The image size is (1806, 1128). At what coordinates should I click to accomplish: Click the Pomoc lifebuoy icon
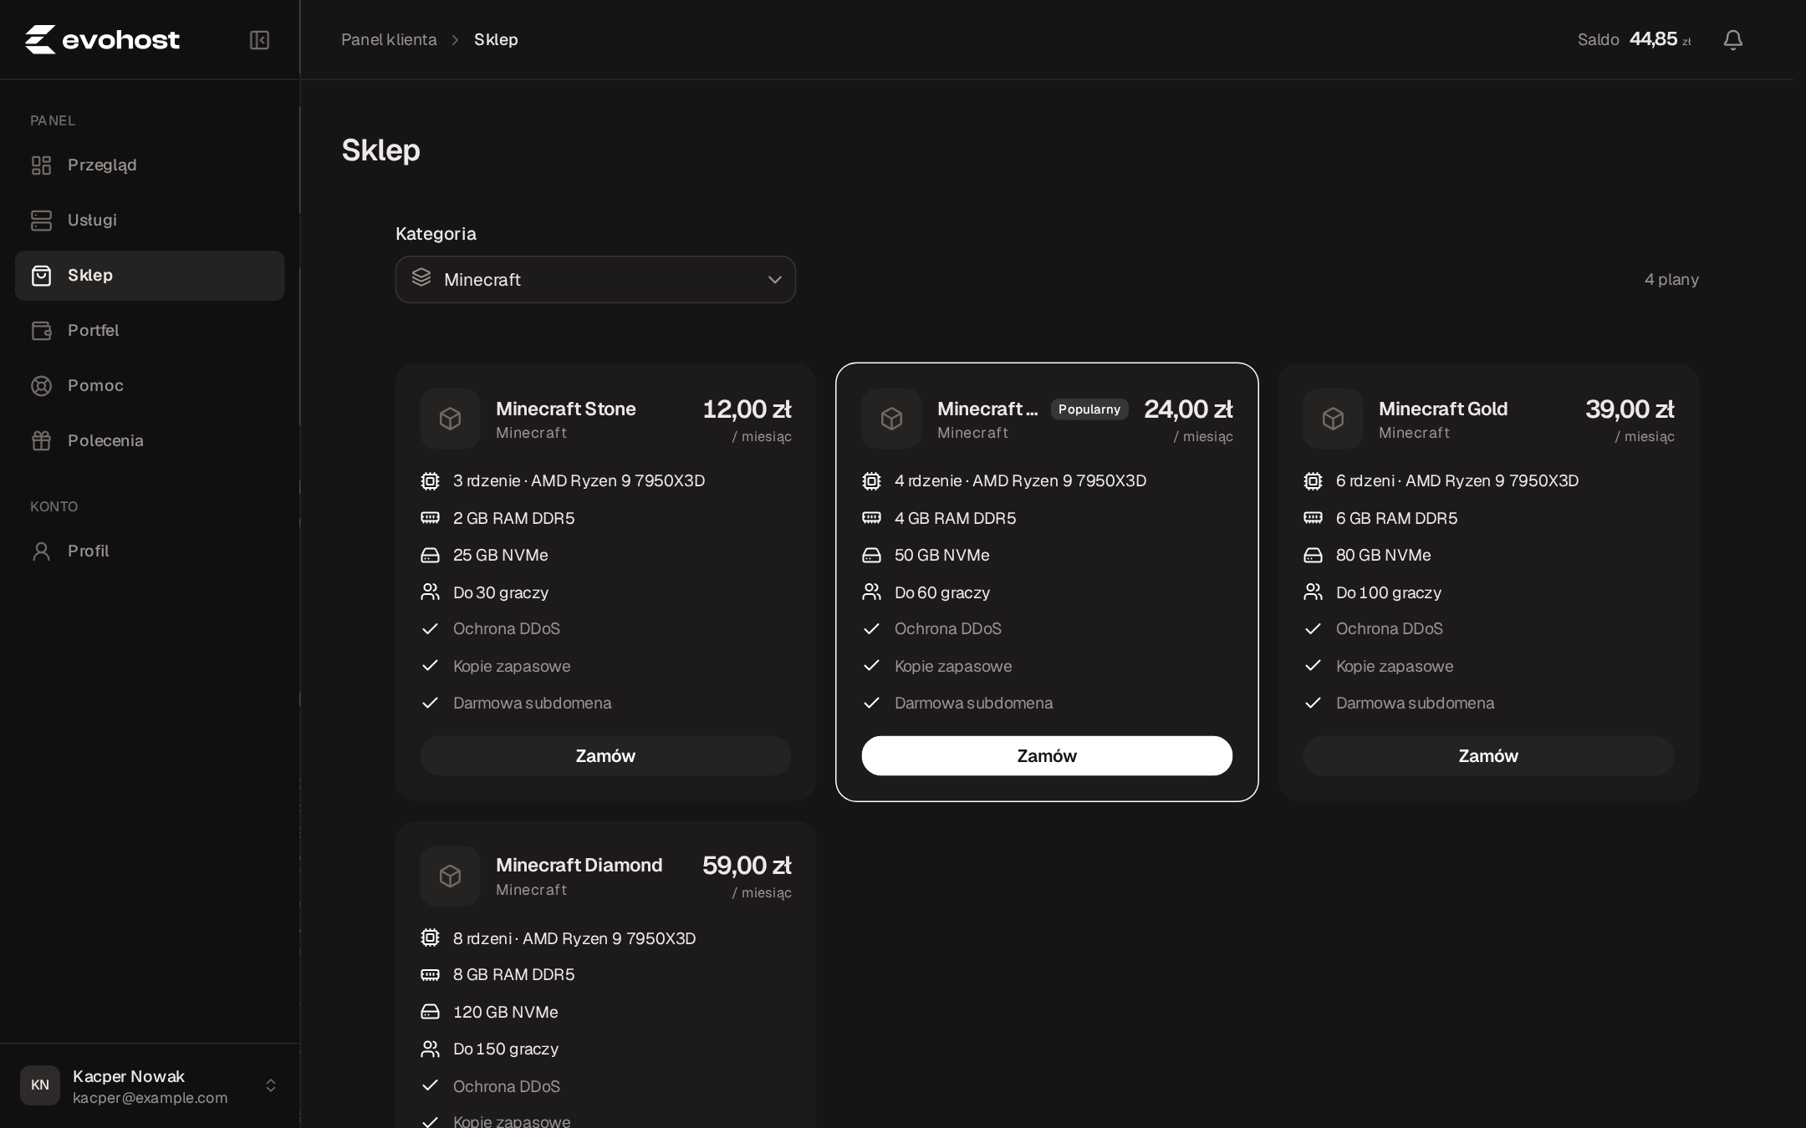tap(41, 386)
